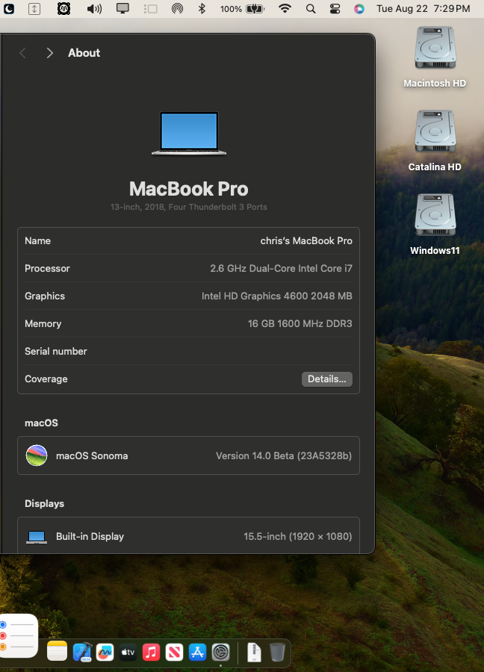Open Reminders from the Dock
Screen dimensions: 484x672
[18, 635]
